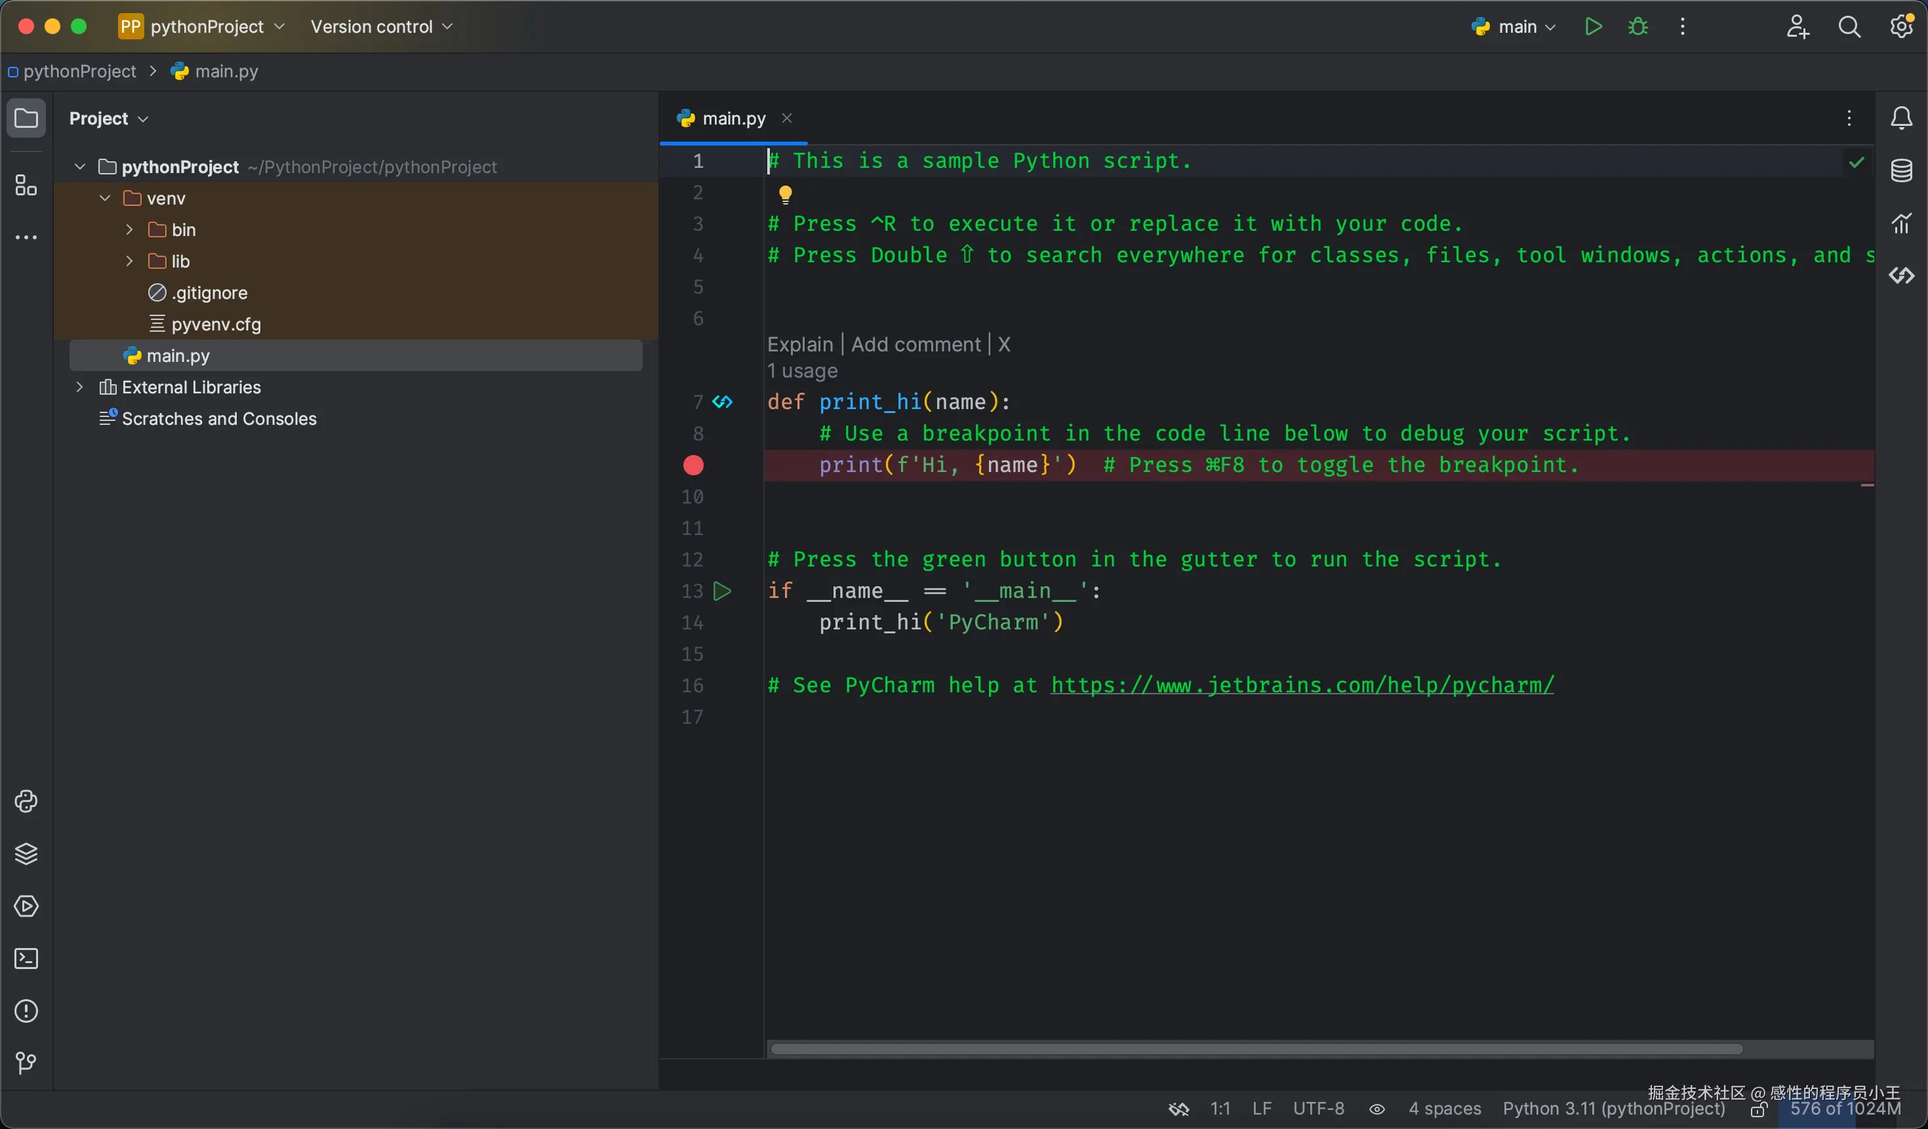This screenshot has height=1129, width=1928.
Task: Collapse the venv folder
Action: click(x=105, y=198)
